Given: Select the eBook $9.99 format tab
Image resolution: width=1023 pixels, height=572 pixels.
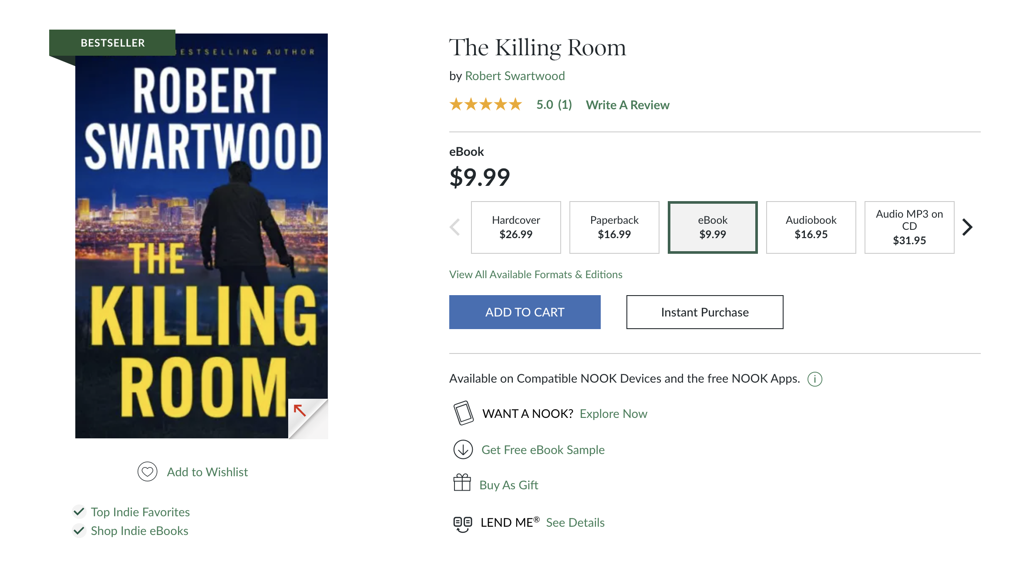Looking at the screenshot, I should coord(713,227).
